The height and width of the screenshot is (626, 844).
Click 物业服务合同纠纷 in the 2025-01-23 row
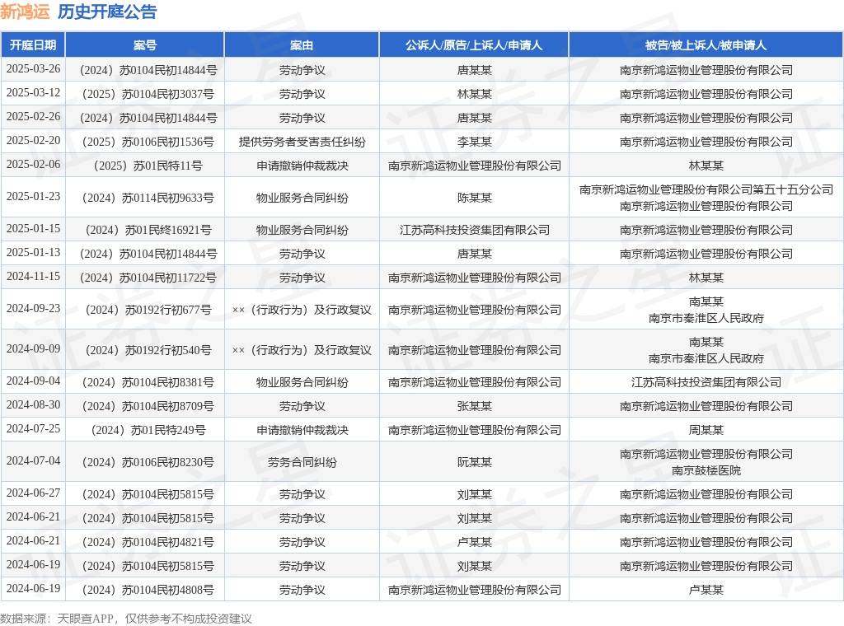coord(302,198)
